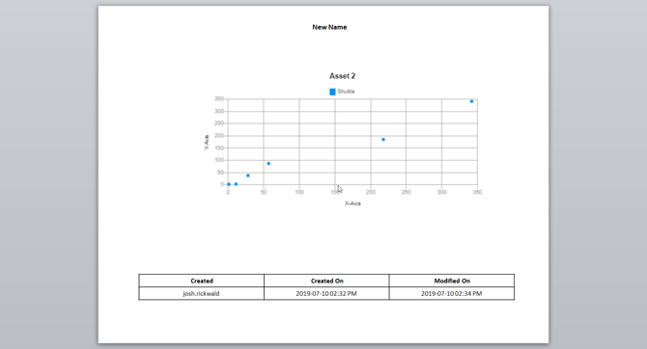Click the 'Created On' table header
This screenshot has height=349, width=647.
point(326,281)
